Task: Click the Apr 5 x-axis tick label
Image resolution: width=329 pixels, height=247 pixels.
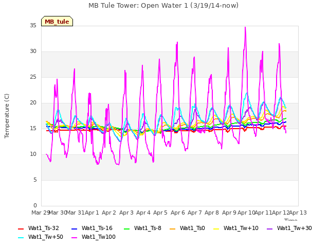Action: click(160, 213)
